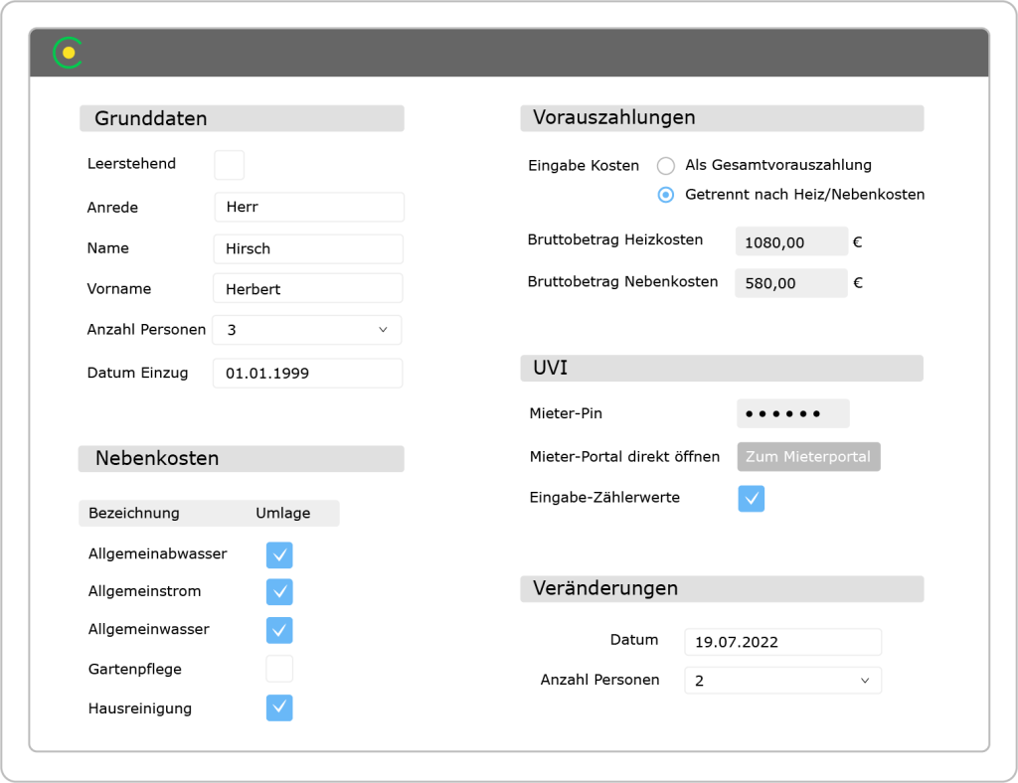
Task: Open the Anzahl Personen dropdown under Veränderungen
Action: (x=783, y=681)
